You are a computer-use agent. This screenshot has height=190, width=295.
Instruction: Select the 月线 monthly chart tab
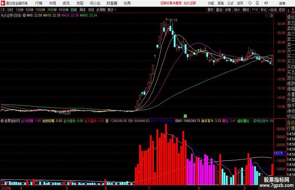pos(91,10)
